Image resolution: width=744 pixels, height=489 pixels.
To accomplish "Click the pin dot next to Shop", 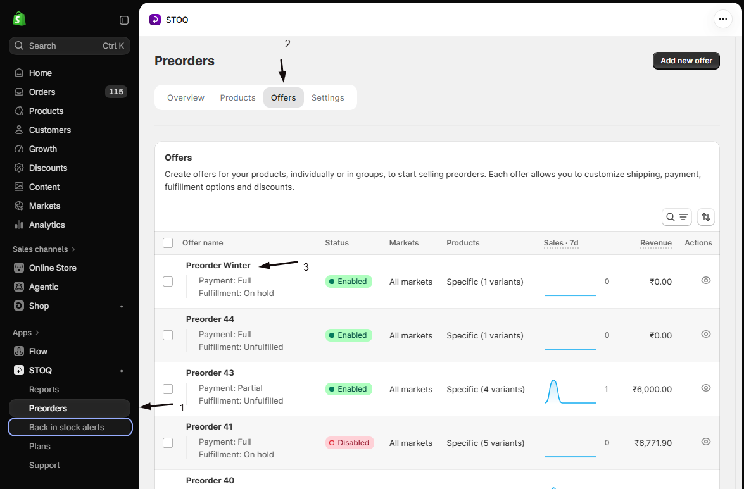I will point(122,306).
